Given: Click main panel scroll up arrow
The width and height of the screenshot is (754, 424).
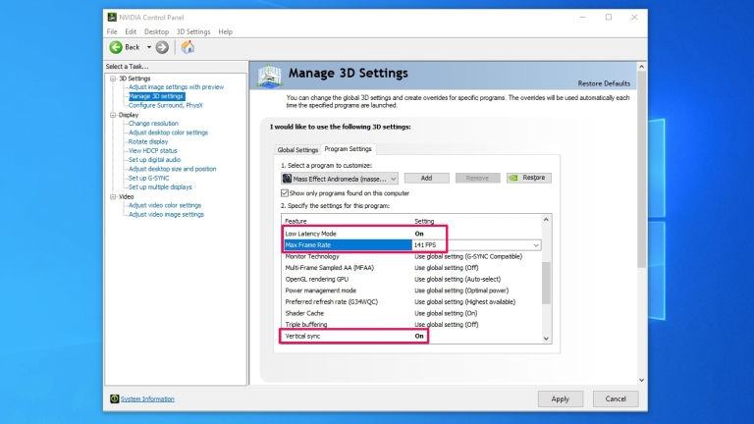Looking at the screenshot, I should 641,67.
